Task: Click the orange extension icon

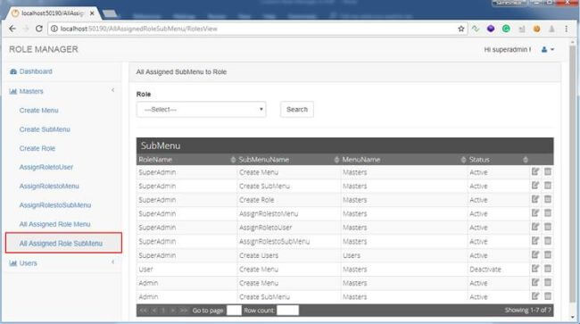Action: (x=536, y=29)
